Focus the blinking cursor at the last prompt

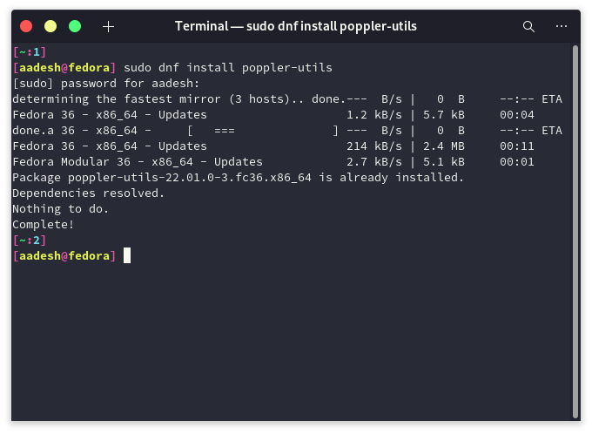coord(127,255)
